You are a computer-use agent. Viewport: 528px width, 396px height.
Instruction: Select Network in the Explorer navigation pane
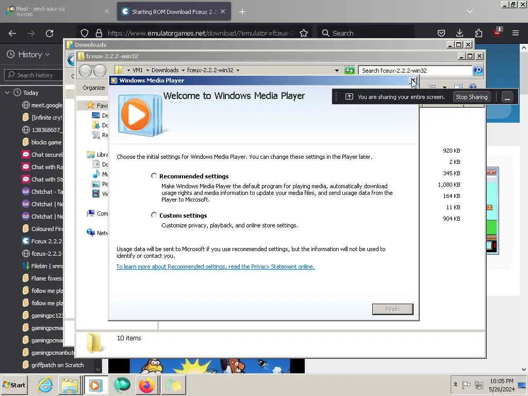pos(97,233)
